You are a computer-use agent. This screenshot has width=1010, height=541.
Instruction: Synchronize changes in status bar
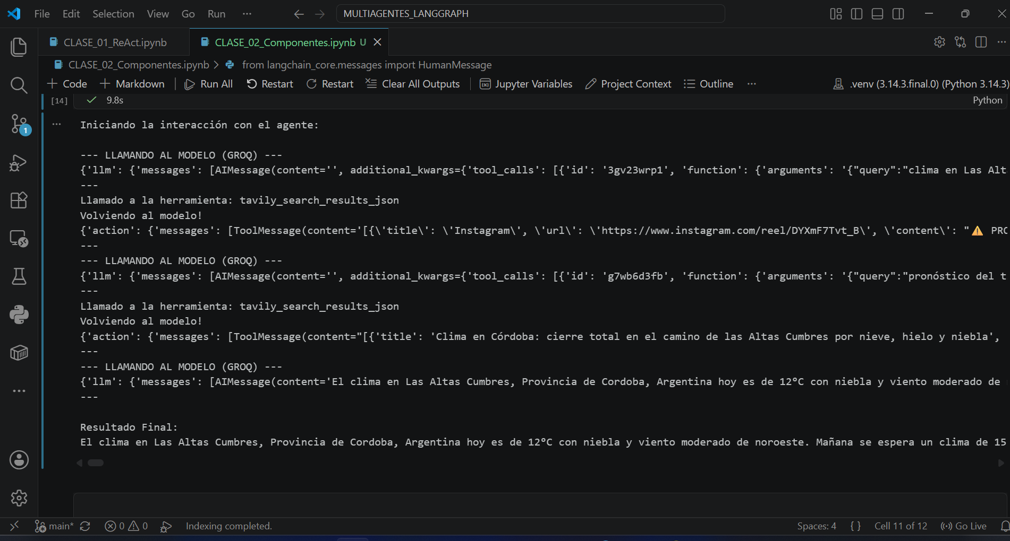click(85, 526)
